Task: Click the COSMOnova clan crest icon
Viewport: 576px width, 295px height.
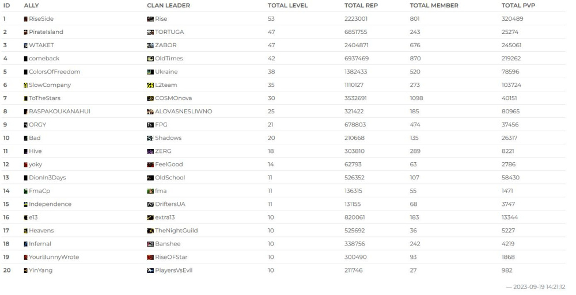Action: click(x=150, y=98)
